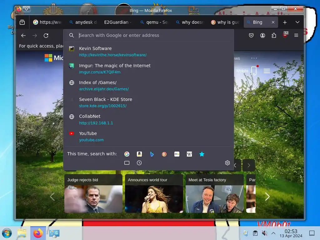Open Index of /Games/ suggestion
The width and height of the screenshot is (320, 240).
pos(148,86)
